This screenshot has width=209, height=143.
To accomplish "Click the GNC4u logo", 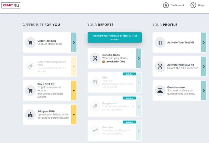I will click(11, 5).
